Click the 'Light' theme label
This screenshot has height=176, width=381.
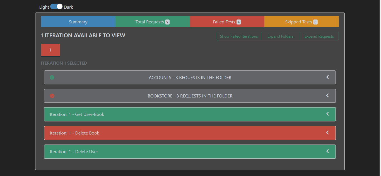44,7
